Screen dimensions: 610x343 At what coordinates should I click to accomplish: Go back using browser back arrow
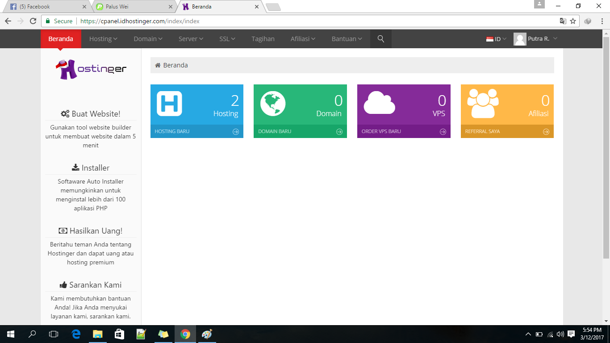coord(8,21)
